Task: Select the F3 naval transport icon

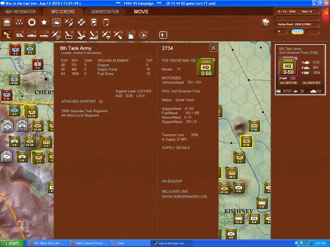Action: pos(32,35)
